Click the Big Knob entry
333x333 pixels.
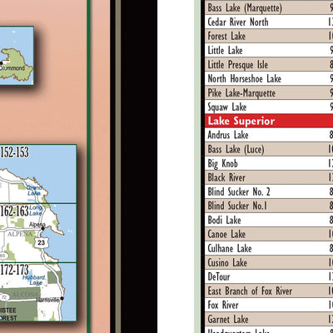(269, 163)
